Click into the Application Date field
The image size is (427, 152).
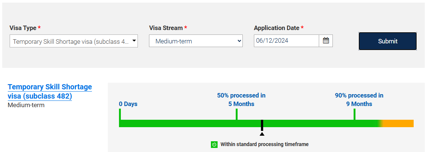click(x=286, y=41)
